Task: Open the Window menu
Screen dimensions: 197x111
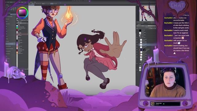Action: click(x=31, y=2)
